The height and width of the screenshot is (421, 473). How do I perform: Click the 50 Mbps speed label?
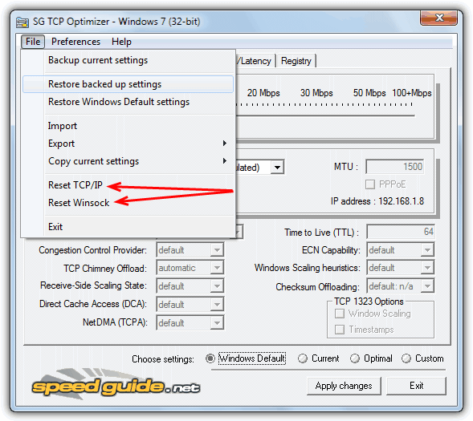pos(369,93)
